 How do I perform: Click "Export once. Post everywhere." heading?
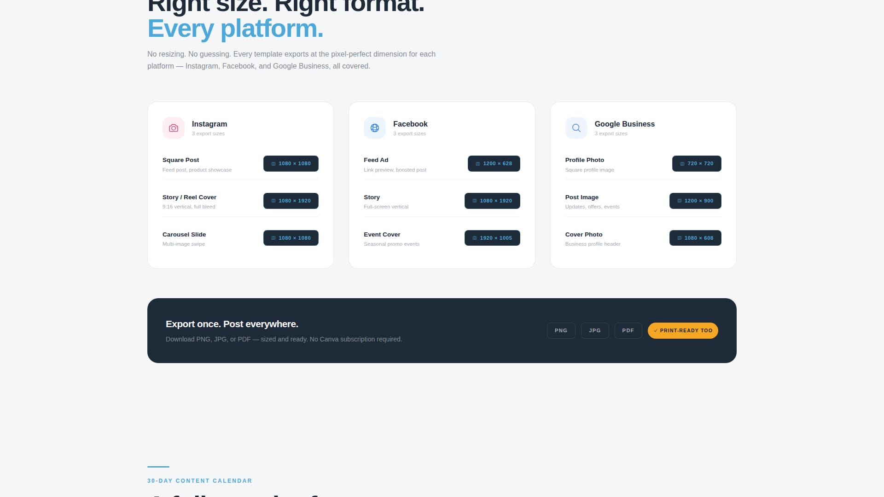[x=232, y=324]
